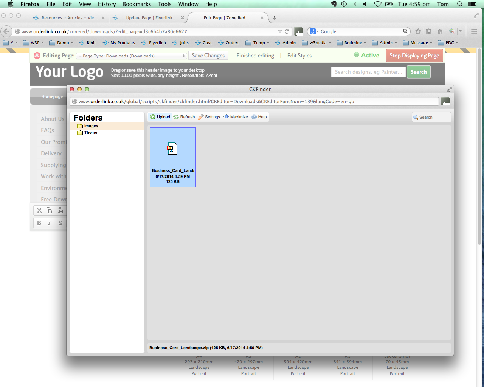Open the Bible bookmark
This screenshot has width=484, height=387.
tap(88, 43)
